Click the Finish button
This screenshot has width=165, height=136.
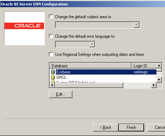pos(131,127)
